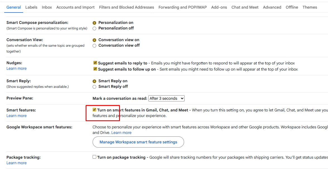This screenshot has width=328, height=172.
Task: Select Personalization off radio button
Action: (x=94, y=28)
